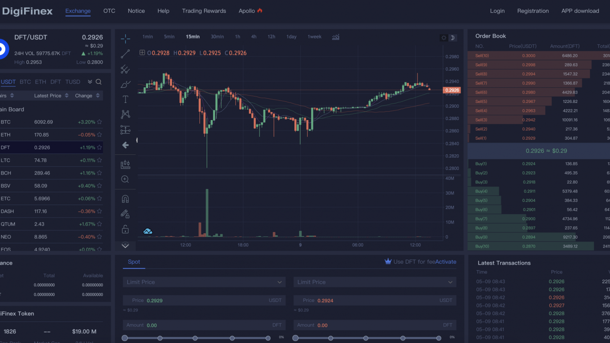Select the Spot trading tab
Viewport: 610px width, 343px height.
pyautogui.click(x=134, y=262)
